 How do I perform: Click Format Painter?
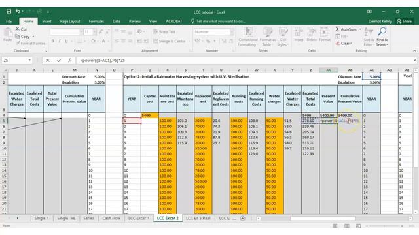coord(30,43)
